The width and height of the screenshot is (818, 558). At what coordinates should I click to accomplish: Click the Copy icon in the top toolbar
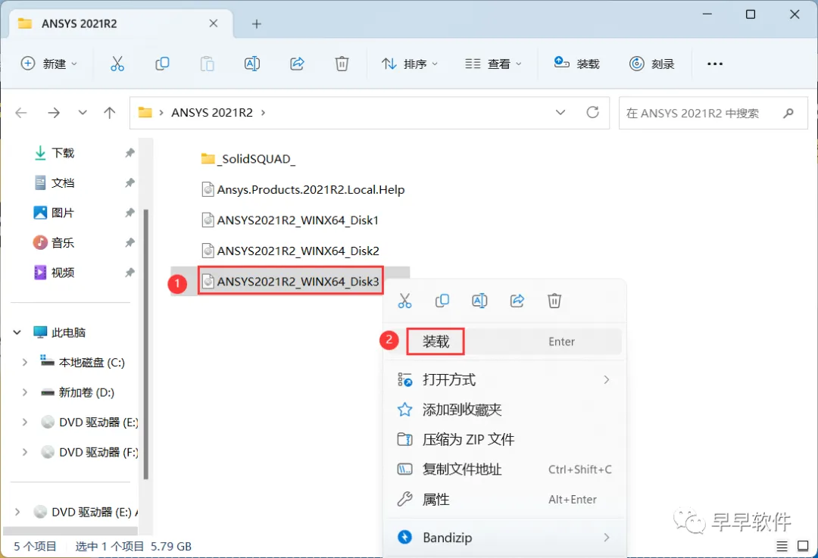click(x=162, y=64)
